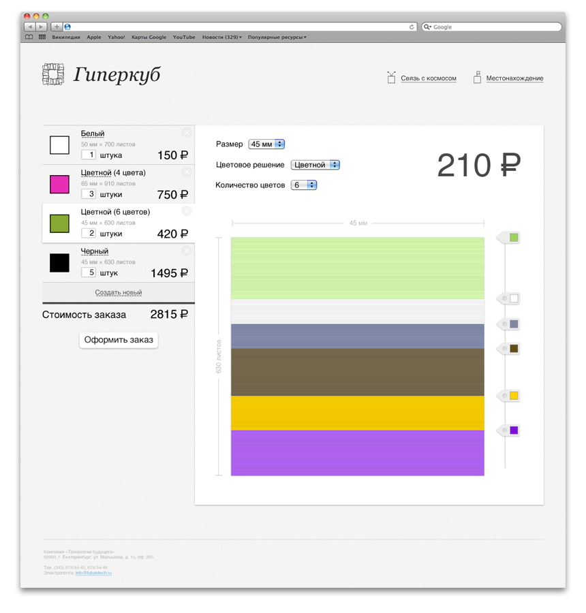Open the Цветовое решение Цветной dropdown
Viewport: 586px width, 613px height.
click(x=315, y=165)
